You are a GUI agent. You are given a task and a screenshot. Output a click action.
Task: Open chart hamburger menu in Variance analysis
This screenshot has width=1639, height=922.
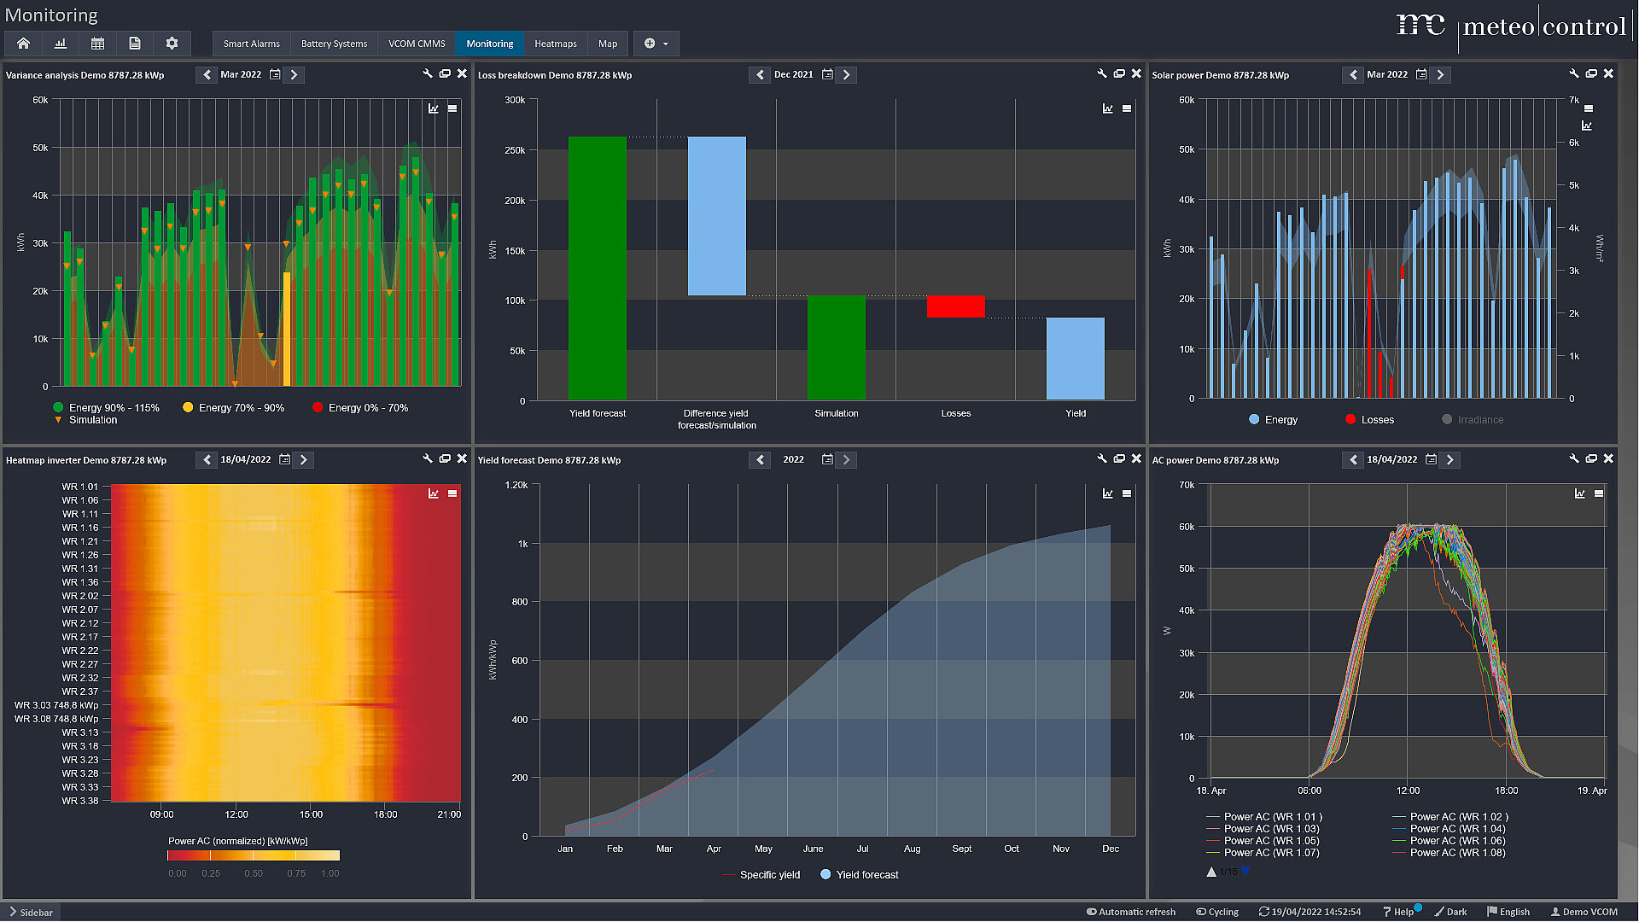pyautogui.click(x=452, y=108)
